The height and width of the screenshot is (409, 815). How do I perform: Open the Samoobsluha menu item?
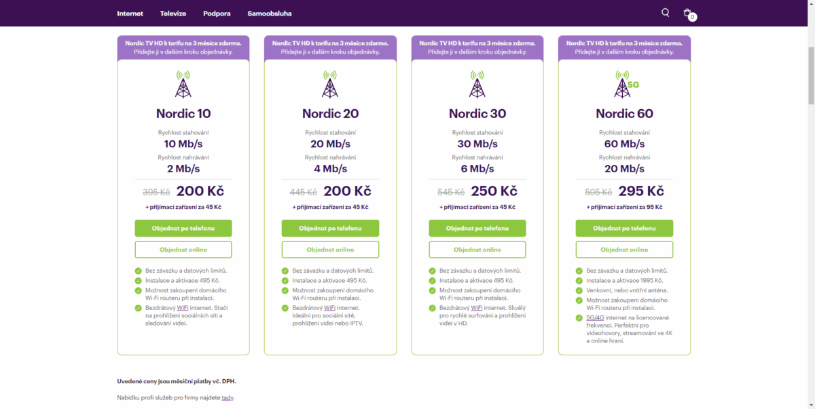coord(270,13)
